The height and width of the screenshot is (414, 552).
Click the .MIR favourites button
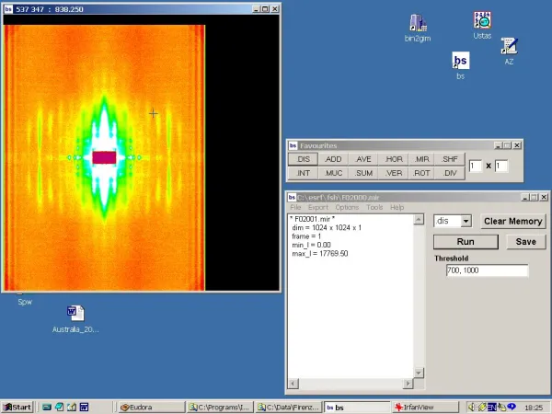(421, 159)
